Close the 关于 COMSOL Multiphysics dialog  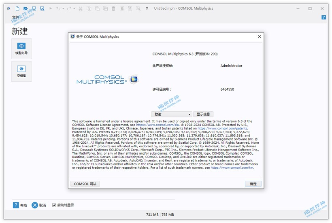260,36
